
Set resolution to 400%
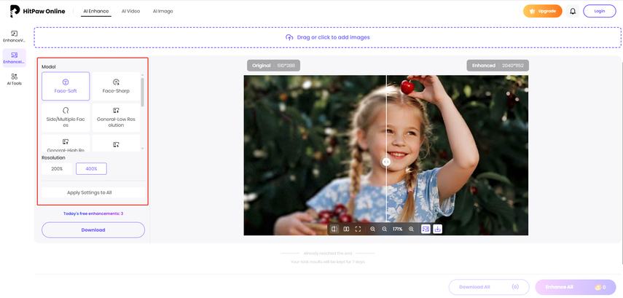point(91,168)
